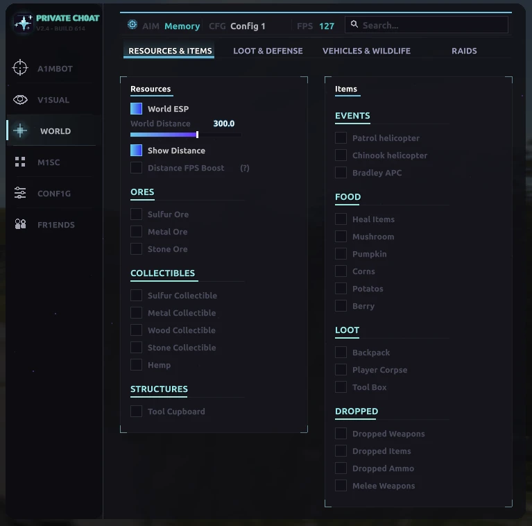Toggle the Mushroom checkbox
Screen dimensions: 532x526
[341, 236]
